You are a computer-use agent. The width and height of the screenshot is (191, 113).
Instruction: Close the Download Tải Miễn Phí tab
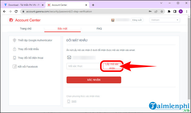pos(42,5)
